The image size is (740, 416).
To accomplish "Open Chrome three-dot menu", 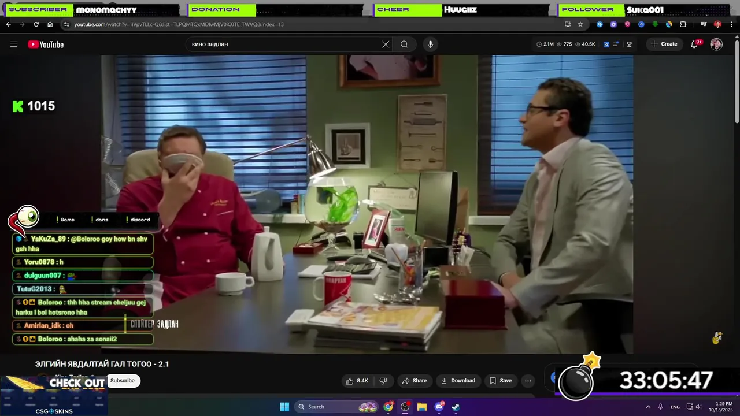I will point(731,24).
